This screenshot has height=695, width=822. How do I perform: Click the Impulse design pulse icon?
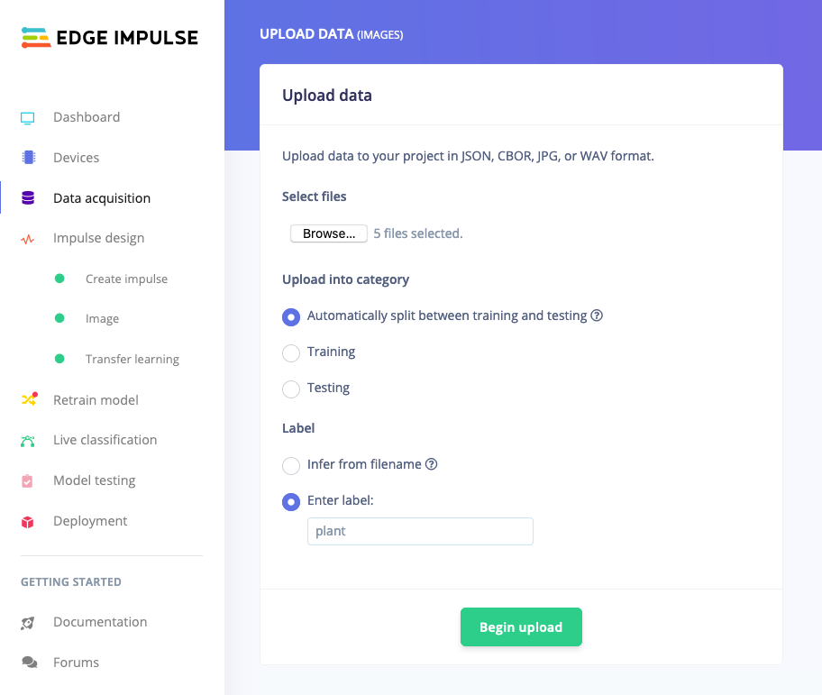point(28,239)
